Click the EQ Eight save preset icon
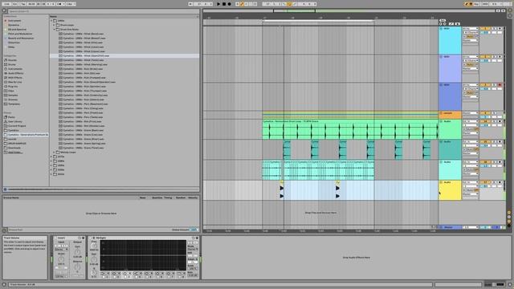Screen dimensions: 514x289 (197, 238)
